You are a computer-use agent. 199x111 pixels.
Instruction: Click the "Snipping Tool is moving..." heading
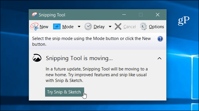(79, 58)
